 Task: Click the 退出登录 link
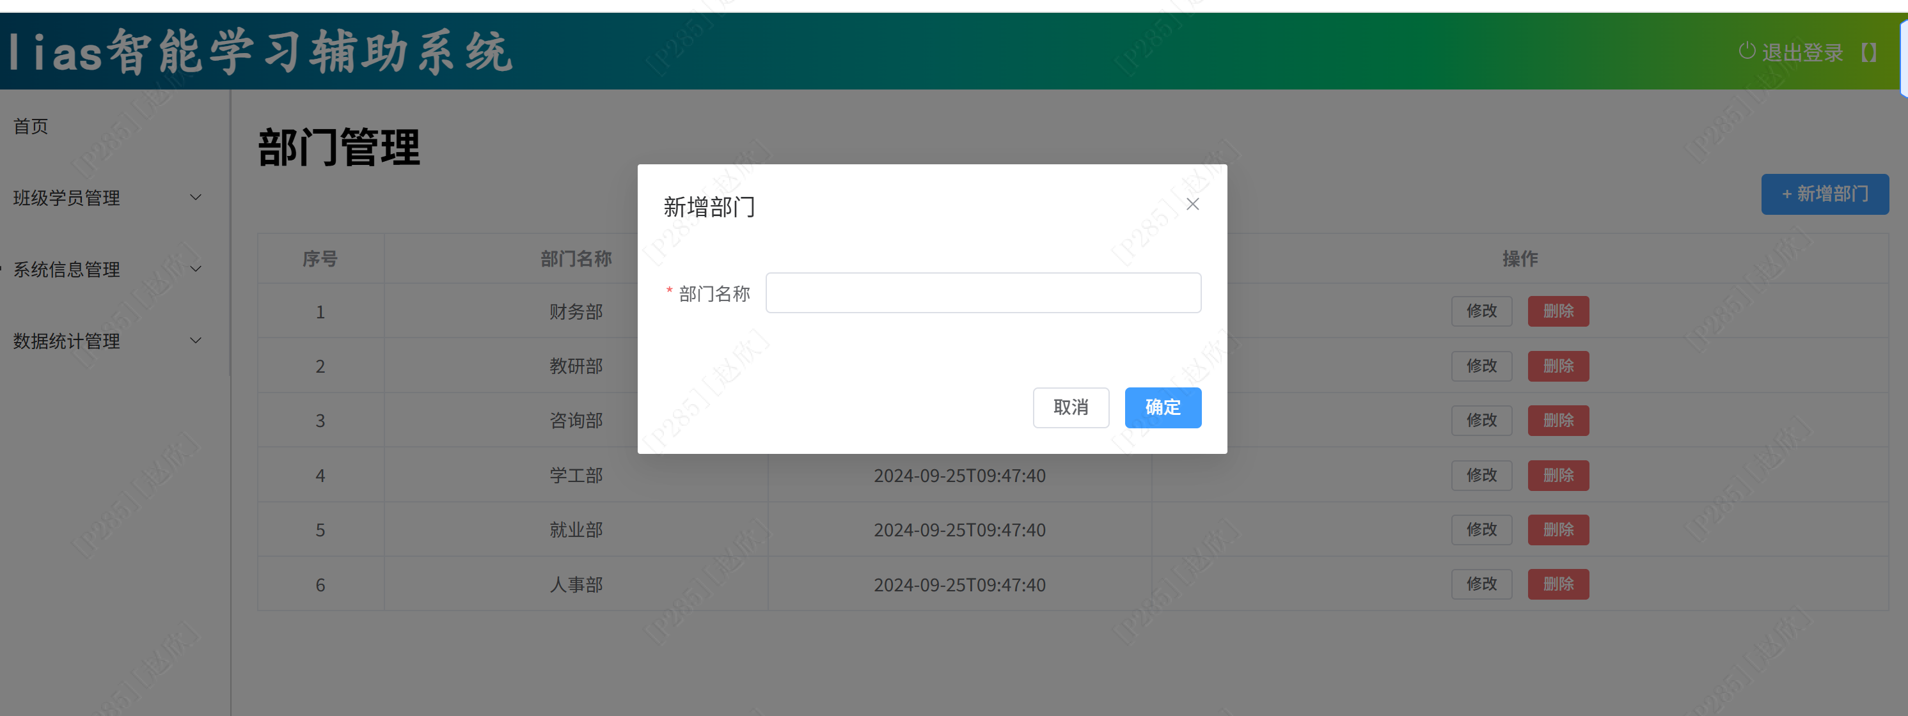click(1802, 52)
